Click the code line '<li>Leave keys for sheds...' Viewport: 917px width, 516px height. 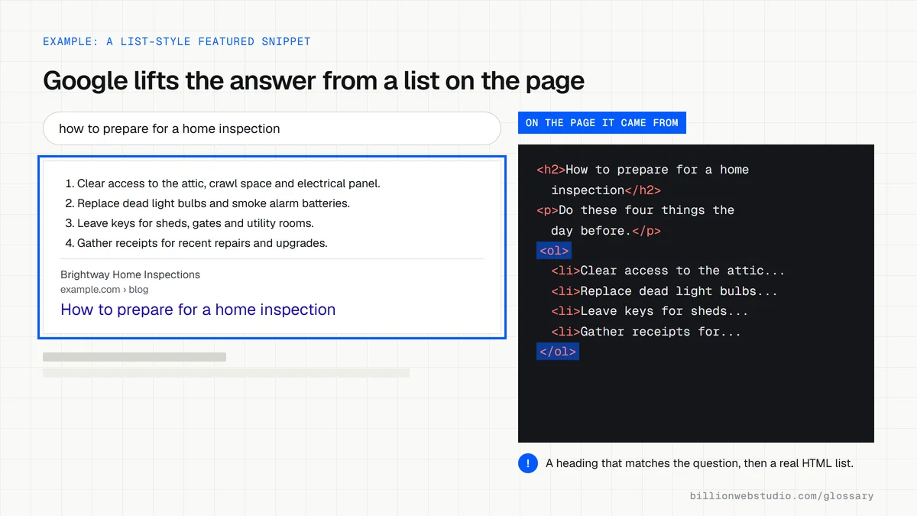(650, 311)
